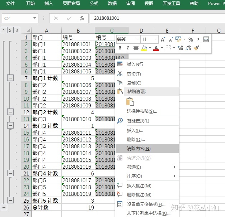Show outline level 3
This screenshot has width=225, height=217.
point(17,30)
